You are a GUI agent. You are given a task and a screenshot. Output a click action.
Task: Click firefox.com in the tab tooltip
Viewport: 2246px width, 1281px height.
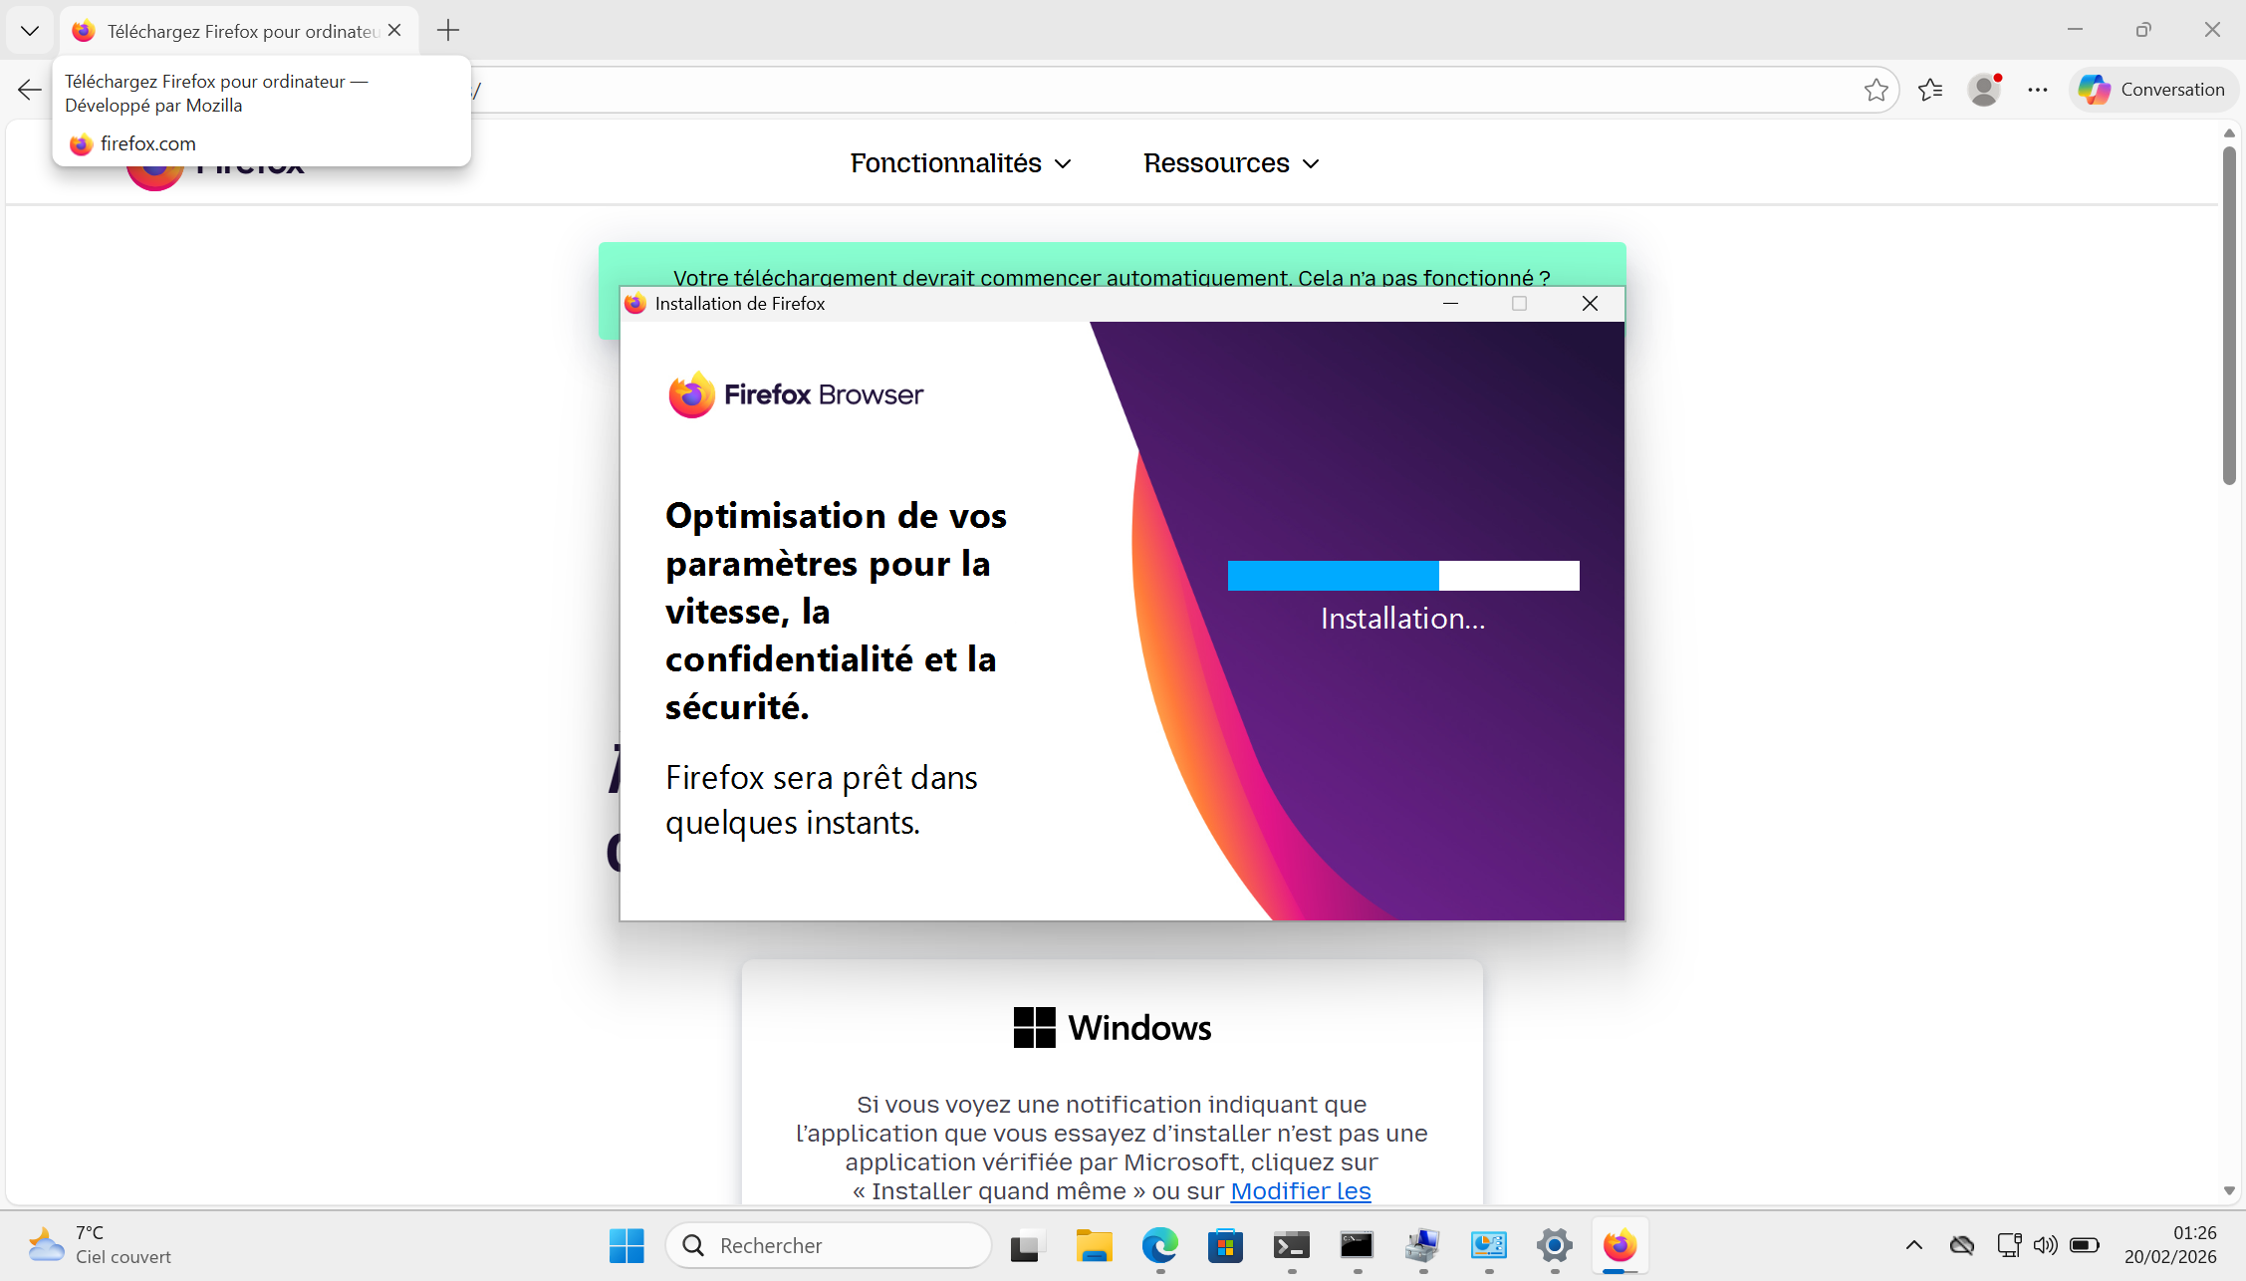[147, 143]
